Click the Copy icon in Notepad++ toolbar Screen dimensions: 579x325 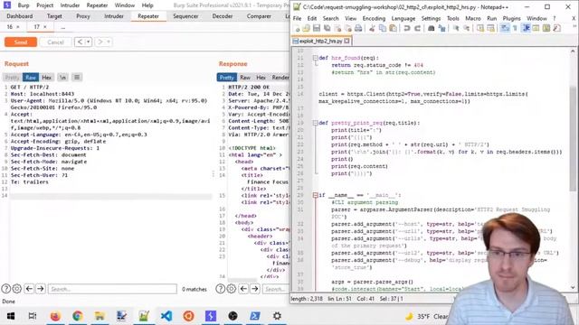pos(383,28)
